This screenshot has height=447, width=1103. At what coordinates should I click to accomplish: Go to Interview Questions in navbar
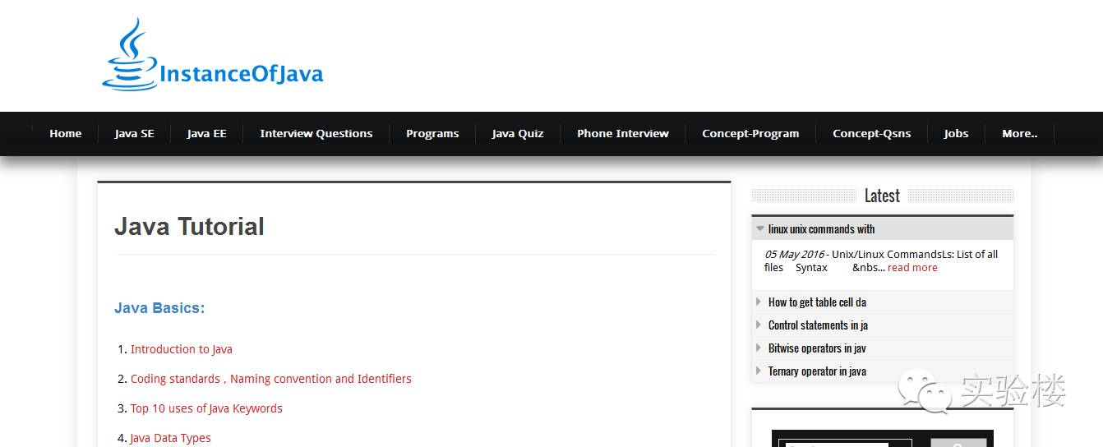coord(316,133)
